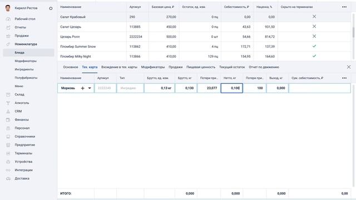Toggle hidden-on-terminals for Салат Крабовый
This screenshot has width=356, height=200.
coord(314,17)
